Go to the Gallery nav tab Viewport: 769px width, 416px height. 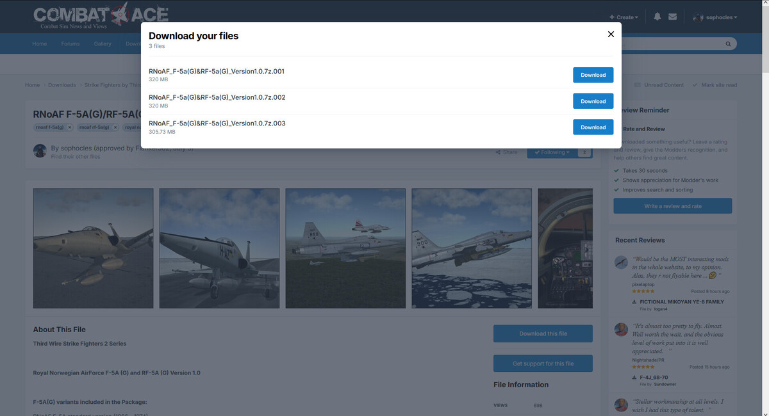103,44
